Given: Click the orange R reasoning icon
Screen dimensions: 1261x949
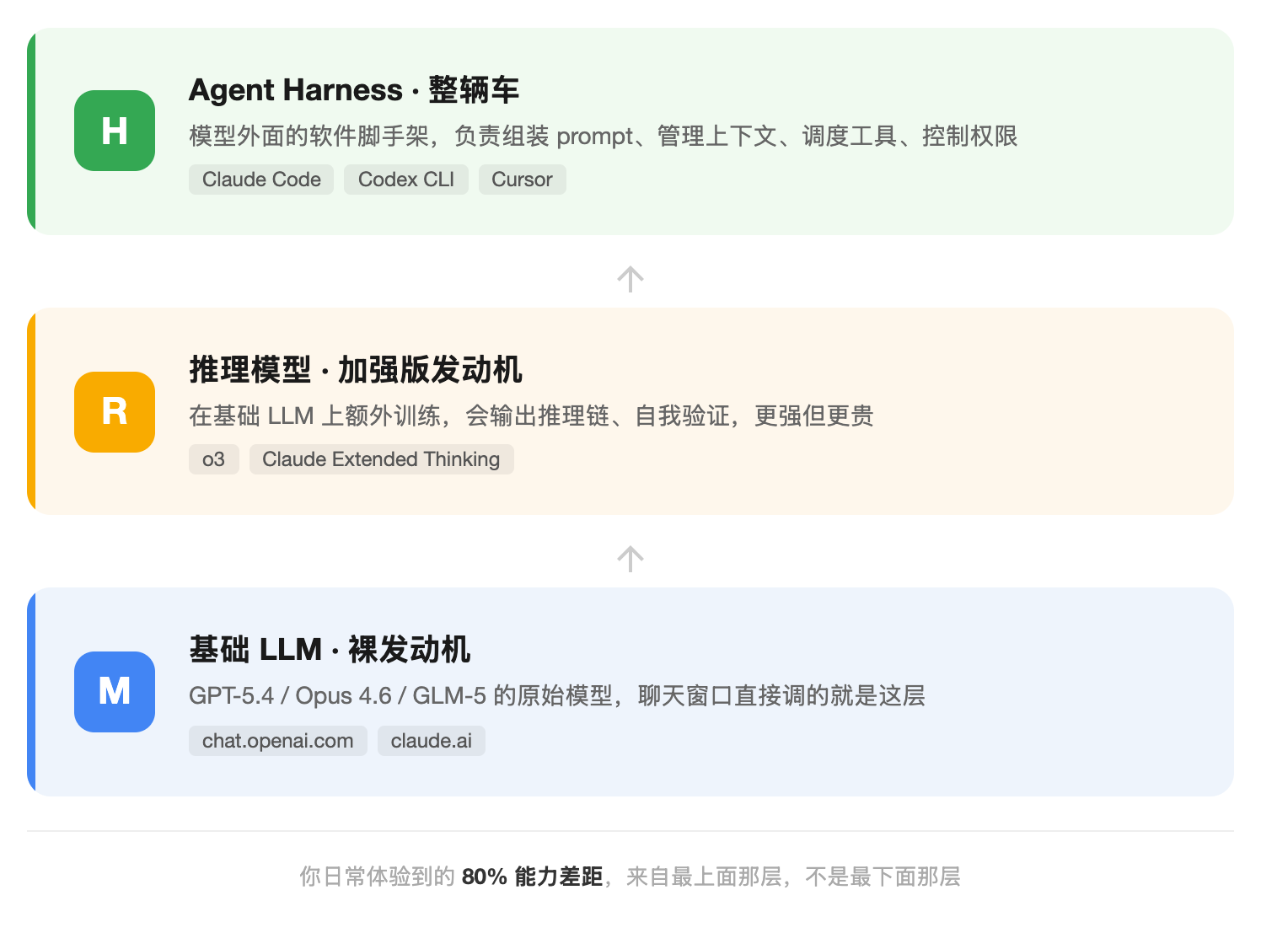Looking at the screenshot, I should point(115,412).
